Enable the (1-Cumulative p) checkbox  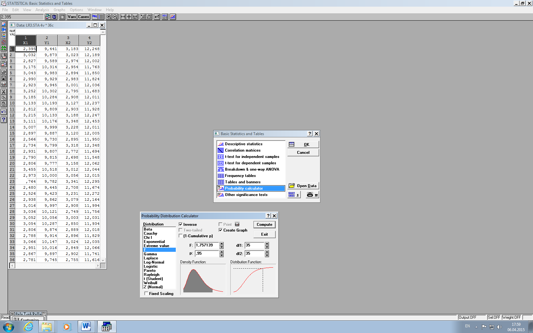(181, 236)
